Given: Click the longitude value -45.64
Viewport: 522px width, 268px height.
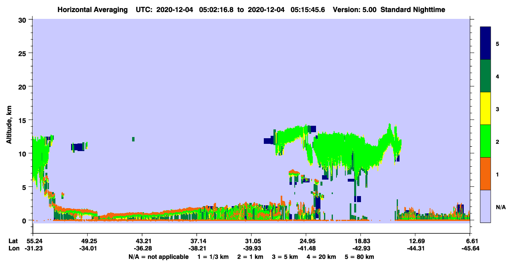Looking at the screenshot, I should coord(471,248).
